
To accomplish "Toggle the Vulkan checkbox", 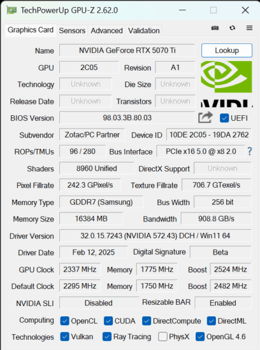I will tap(65, 337).
